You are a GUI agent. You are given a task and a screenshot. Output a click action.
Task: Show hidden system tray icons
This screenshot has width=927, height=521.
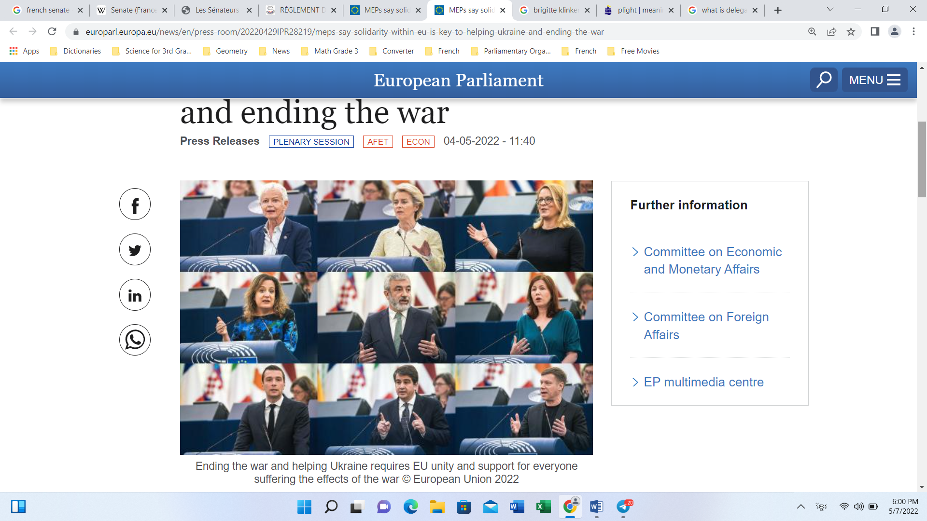[x=801, y=507]
